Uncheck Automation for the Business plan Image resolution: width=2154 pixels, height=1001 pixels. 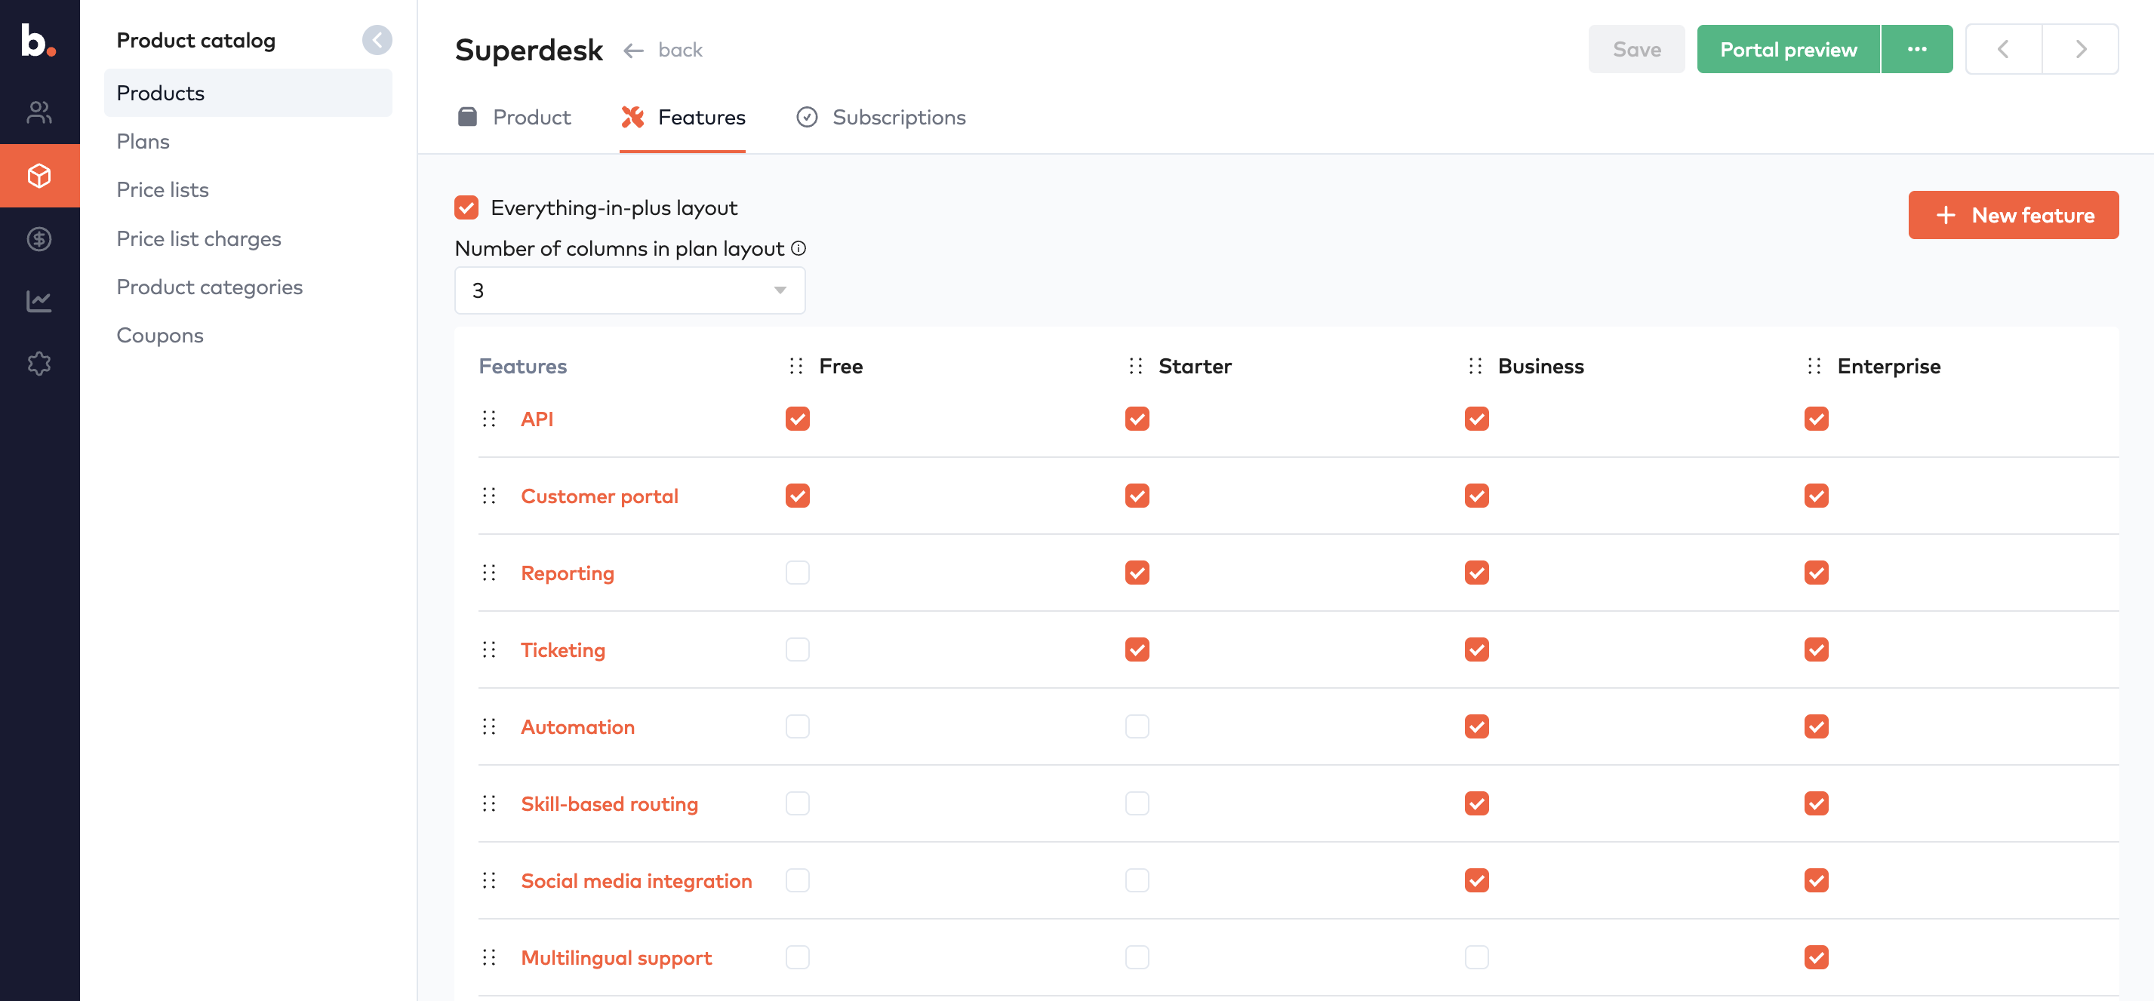[x=1477, y=726]
